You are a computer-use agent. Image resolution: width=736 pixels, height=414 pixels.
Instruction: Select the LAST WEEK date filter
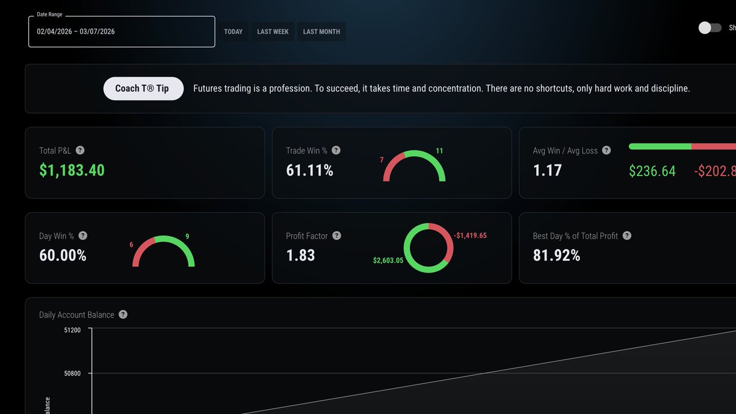[x=272, y=31]
